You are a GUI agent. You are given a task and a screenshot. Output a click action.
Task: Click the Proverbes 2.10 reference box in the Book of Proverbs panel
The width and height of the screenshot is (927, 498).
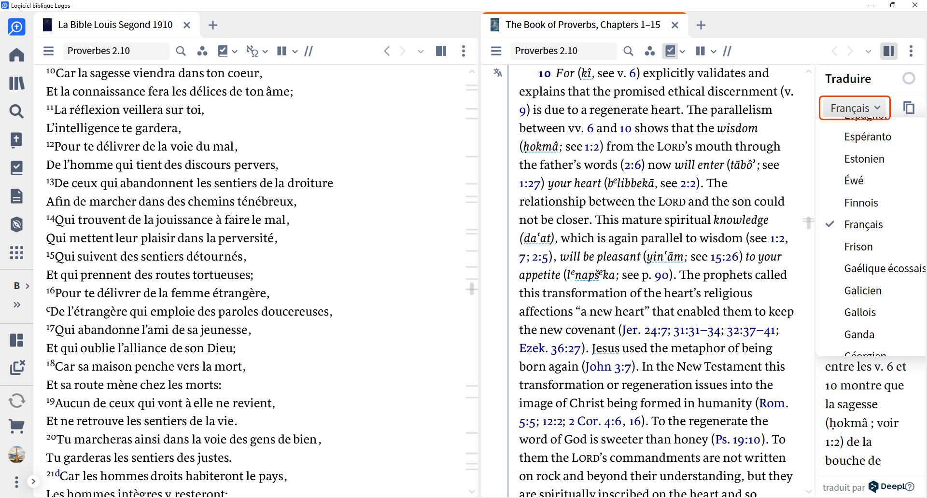pyautogui.click(x=563, y=51)
